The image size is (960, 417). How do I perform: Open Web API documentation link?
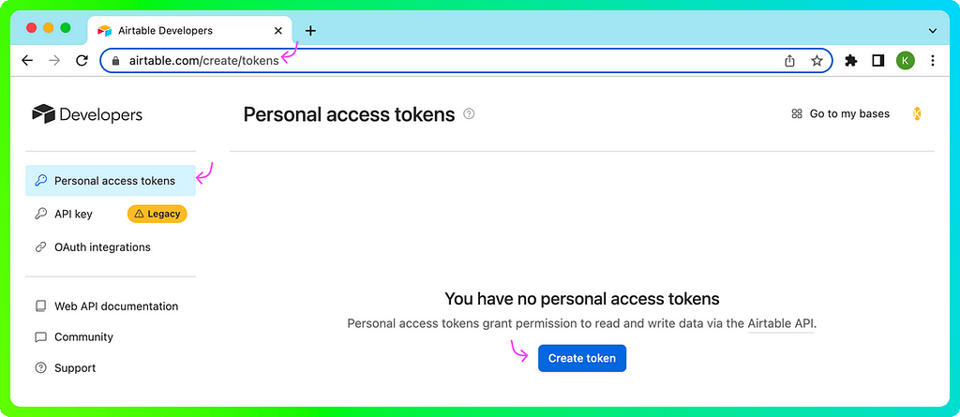pos(115,306)
